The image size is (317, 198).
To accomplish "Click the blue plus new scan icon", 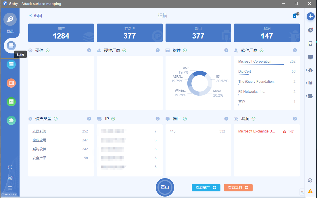I will [310, 16].
